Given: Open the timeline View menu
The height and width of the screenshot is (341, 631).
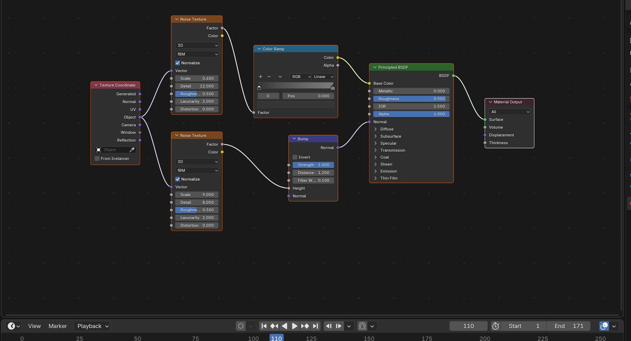Looking at the screenshot, I should (34, 326).
